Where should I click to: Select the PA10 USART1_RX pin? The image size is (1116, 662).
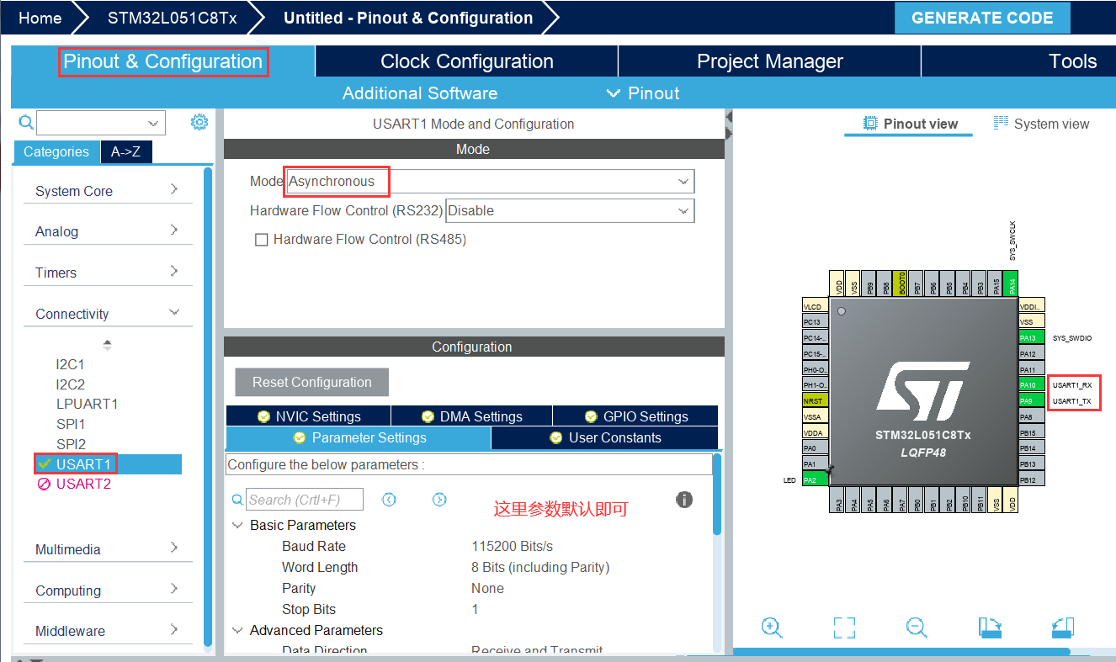1031,385
